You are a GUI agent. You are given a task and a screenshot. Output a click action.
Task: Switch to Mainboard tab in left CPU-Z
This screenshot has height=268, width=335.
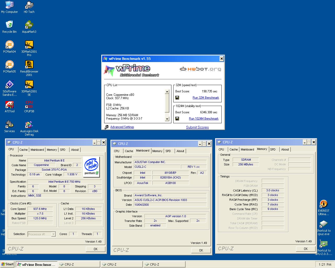click(37, 150)
